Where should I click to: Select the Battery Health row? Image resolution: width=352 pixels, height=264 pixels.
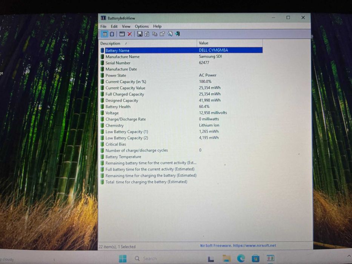(181, 107)
